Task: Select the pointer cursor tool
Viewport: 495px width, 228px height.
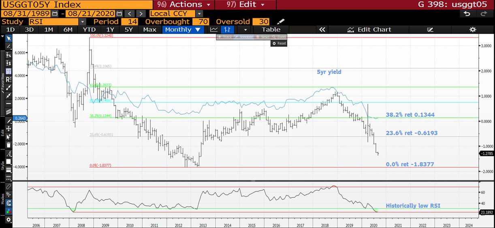Action: 9,38
